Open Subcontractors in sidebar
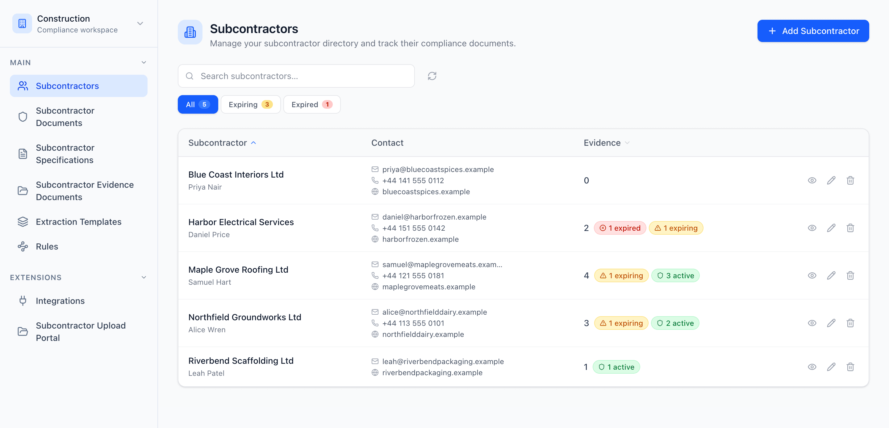This screenshot has height=428, width=889. click(79, 86)
